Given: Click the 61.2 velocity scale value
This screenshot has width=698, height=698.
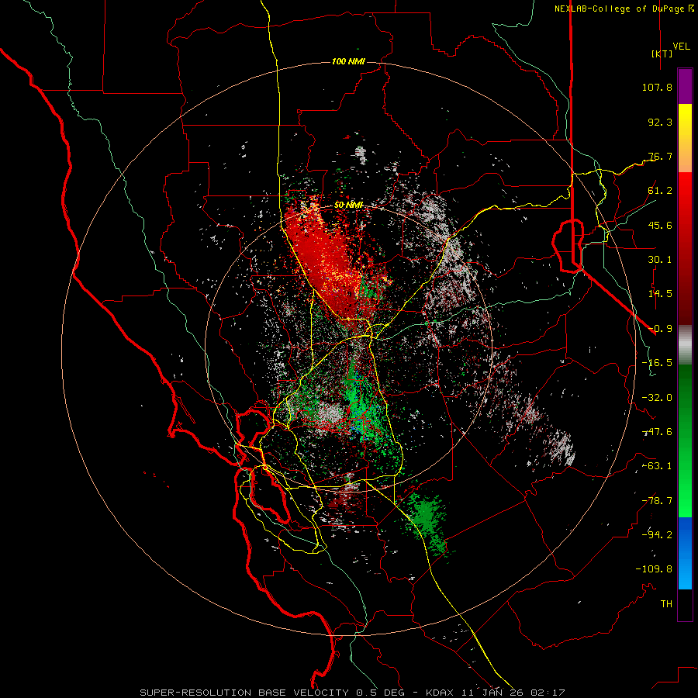Looking at the screenshot, I should pyautogui.click(x=660, y=191).
